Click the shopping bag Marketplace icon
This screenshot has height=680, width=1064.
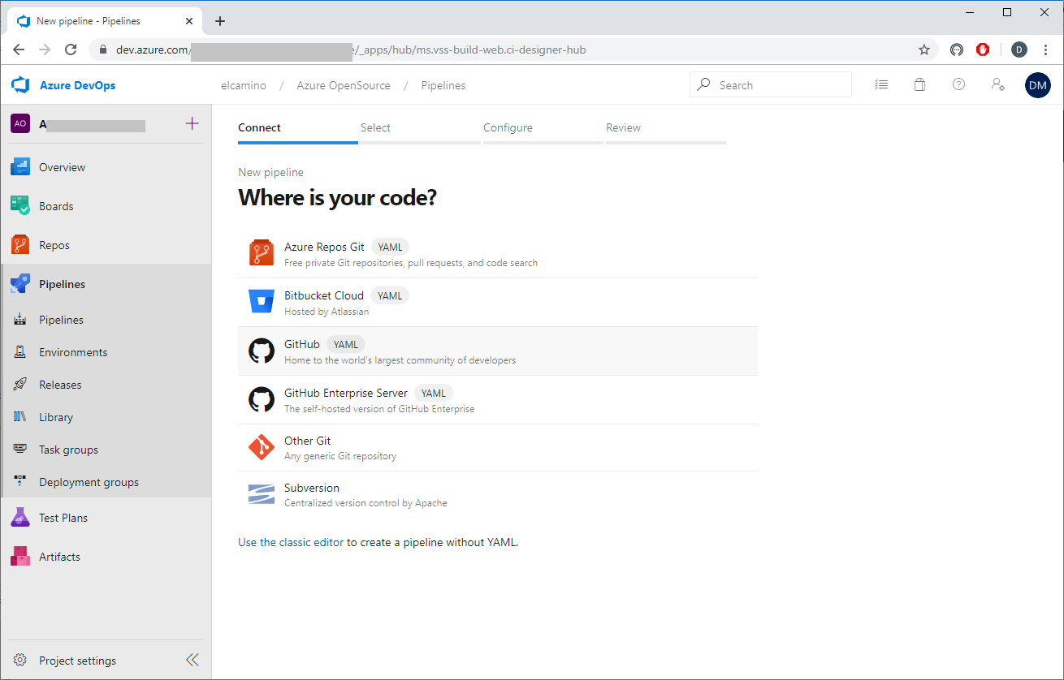919,84
